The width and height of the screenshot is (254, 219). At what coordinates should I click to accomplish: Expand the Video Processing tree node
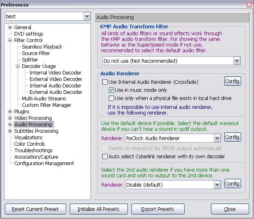pos(10,118)
